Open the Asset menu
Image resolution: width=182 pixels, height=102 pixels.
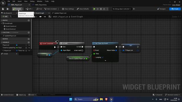[x=20, y=1]
